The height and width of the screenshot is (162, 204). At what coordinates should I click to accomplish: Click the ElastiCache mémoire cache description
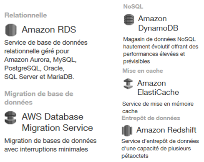pyautogui.click(x=158, y=107)
